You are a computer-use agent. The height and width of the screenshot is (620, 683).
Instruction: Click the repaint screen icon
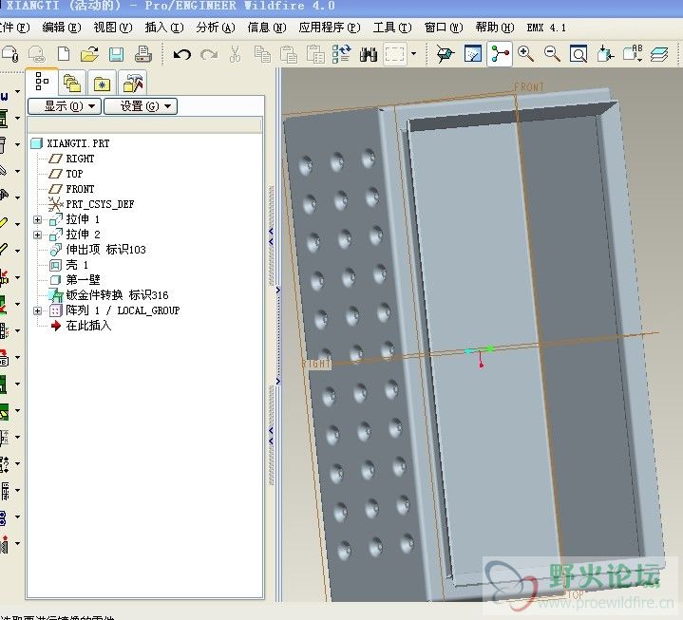(473, 54)
